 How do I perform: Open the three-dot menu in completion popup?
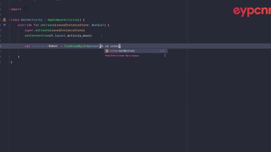pyautogui.click(x=165, y=55)
